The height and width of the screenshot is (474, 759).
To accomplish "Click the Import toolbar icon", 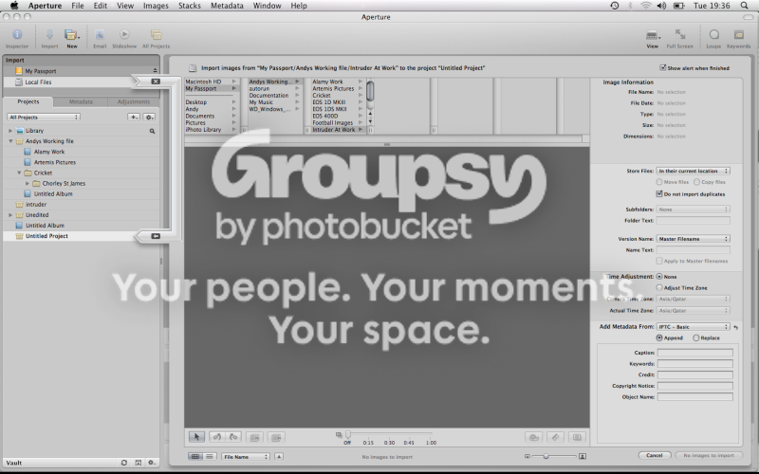I will click(49, 38).
